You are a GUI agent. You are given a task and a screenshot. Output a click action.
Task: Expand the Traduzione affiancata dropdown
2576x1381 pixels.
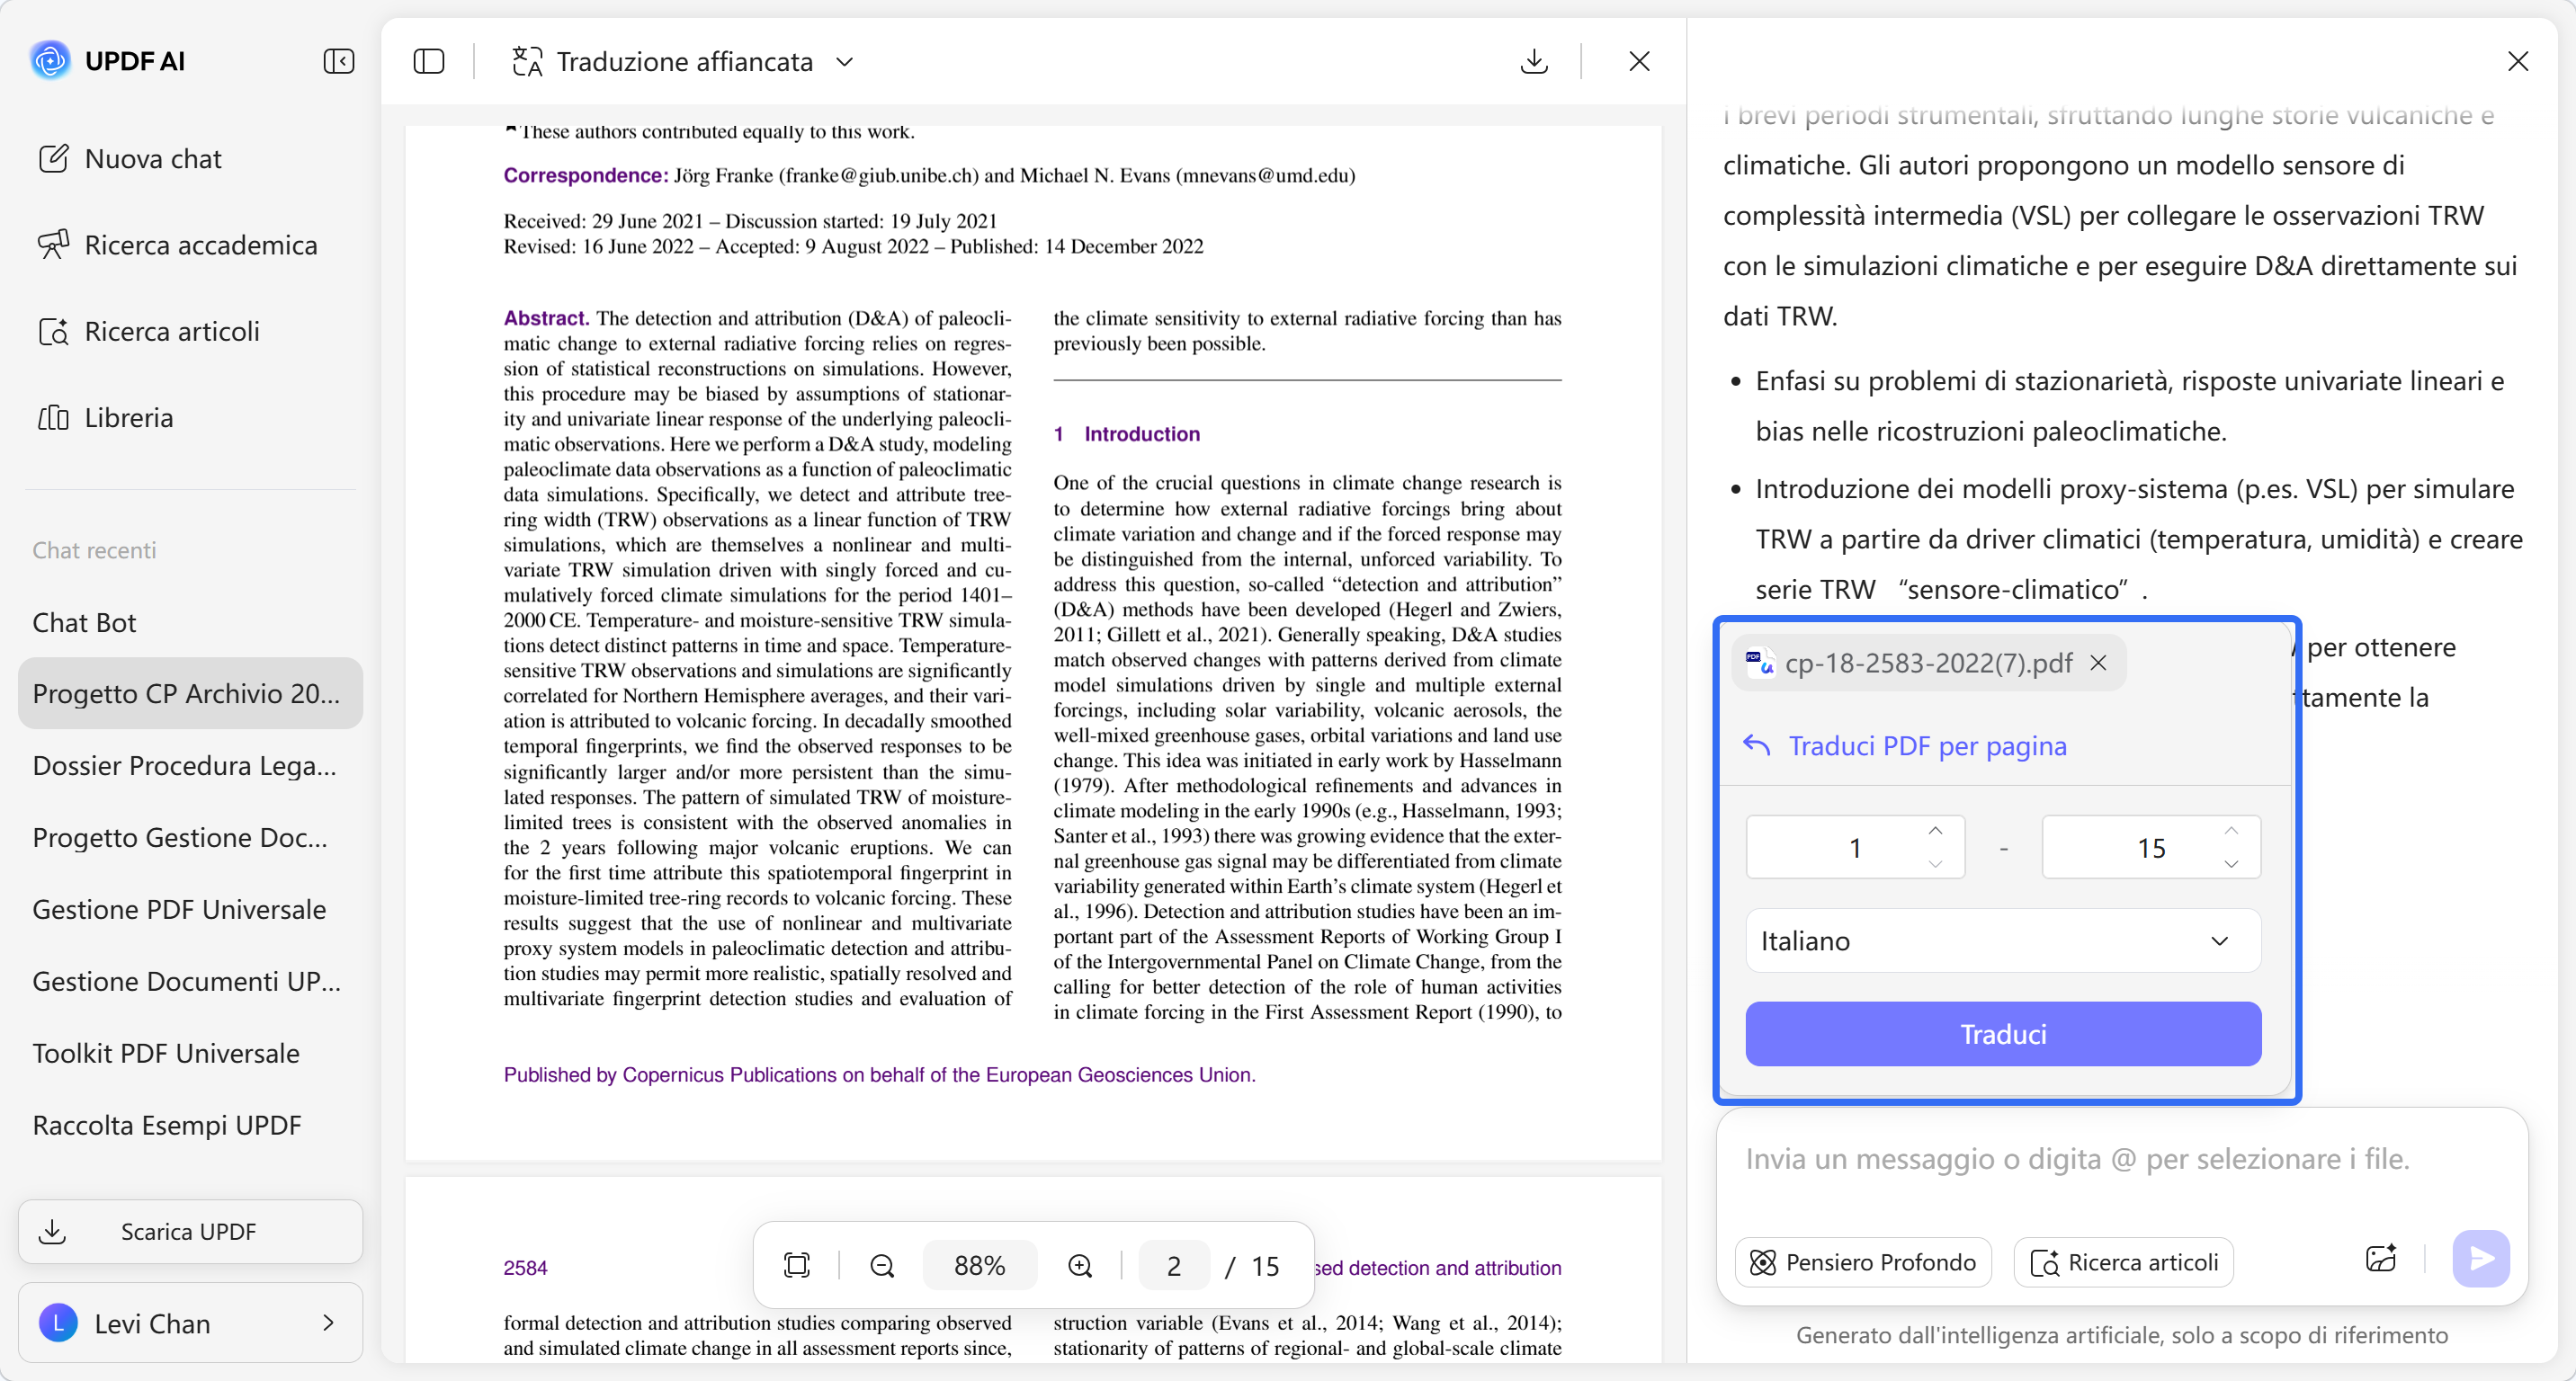click(845, 61)
